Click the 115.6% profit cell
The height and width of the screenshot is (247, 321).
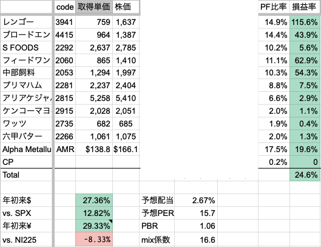[x=305, y=22]
